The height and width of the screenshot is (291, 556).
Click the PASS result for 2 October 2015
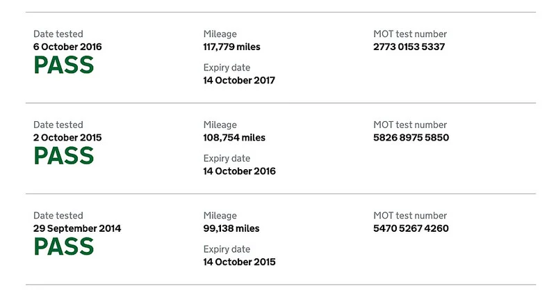tap(64, 156)
